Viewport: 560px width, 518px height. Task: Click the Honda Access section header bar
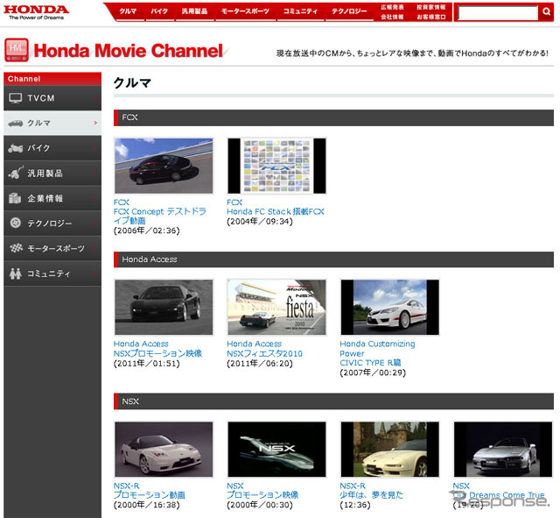pyautogui.click(x=333, y=259)
